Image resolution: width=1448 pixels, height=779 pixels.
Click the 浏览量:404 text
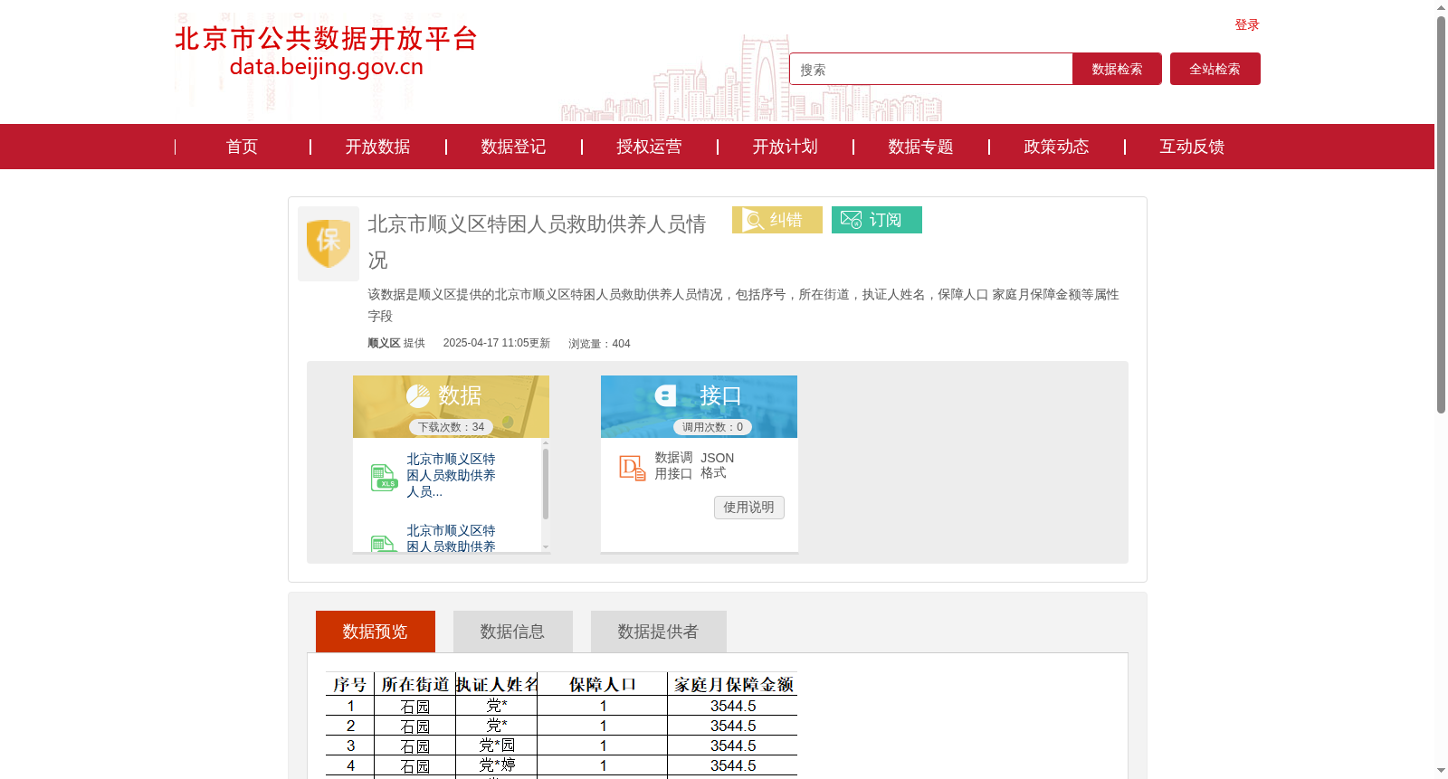599,344
